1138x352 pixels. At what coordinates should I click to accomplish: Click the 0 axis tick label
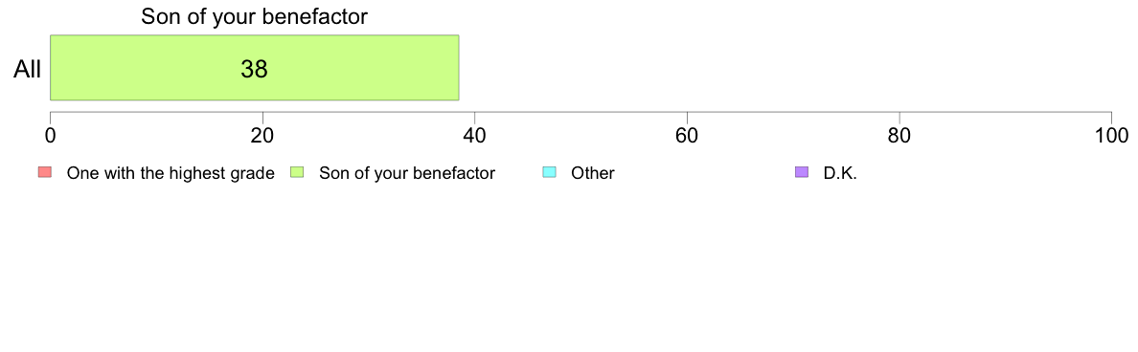point(50,136)
